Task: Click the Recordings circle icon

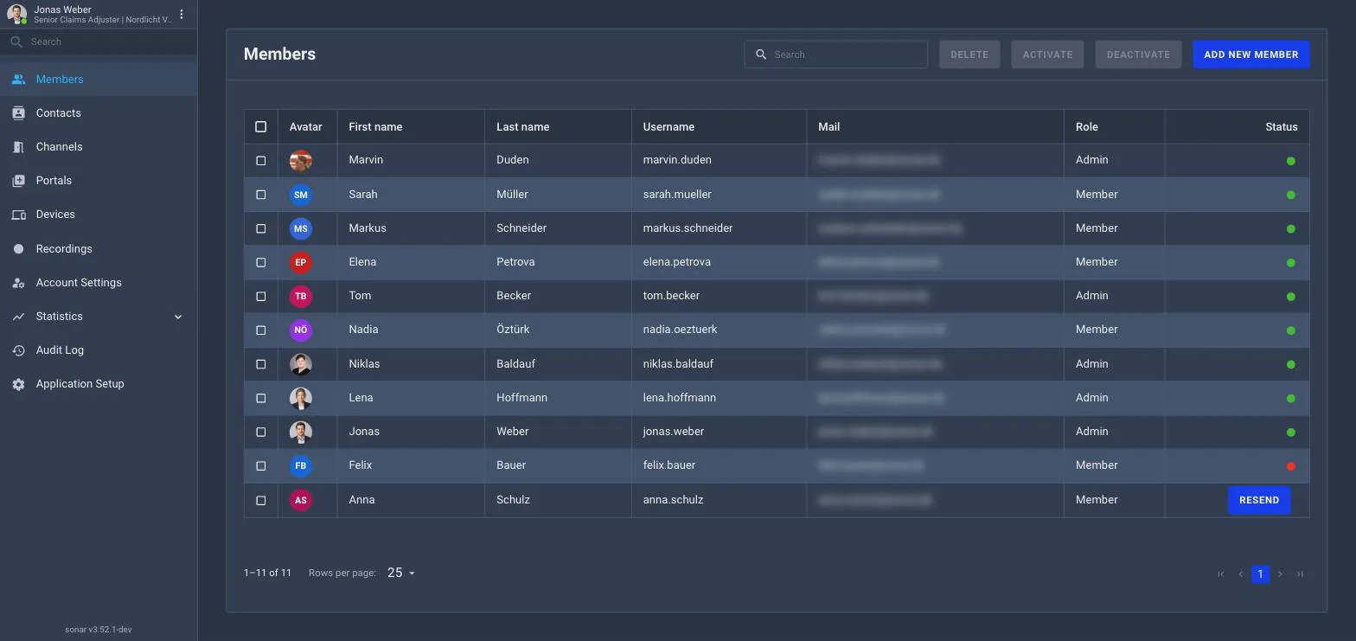Action: click(18, 249)
